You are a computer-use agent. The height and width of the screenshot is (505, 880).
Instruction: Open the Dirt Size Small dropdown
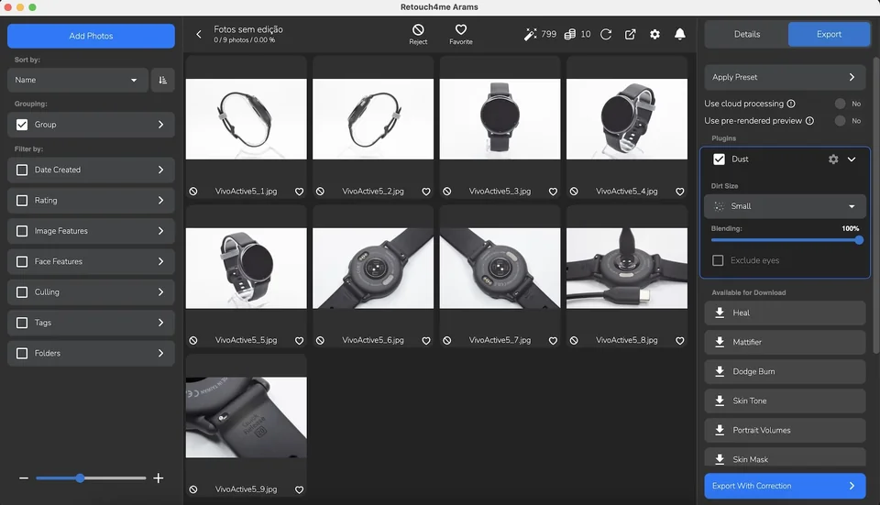pos(785,206)
